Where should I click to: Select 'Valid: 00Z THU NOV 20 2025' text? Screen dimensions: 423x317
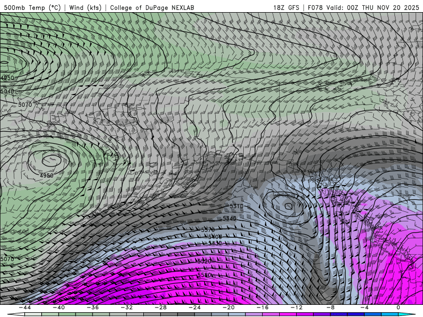click(373, 7)
